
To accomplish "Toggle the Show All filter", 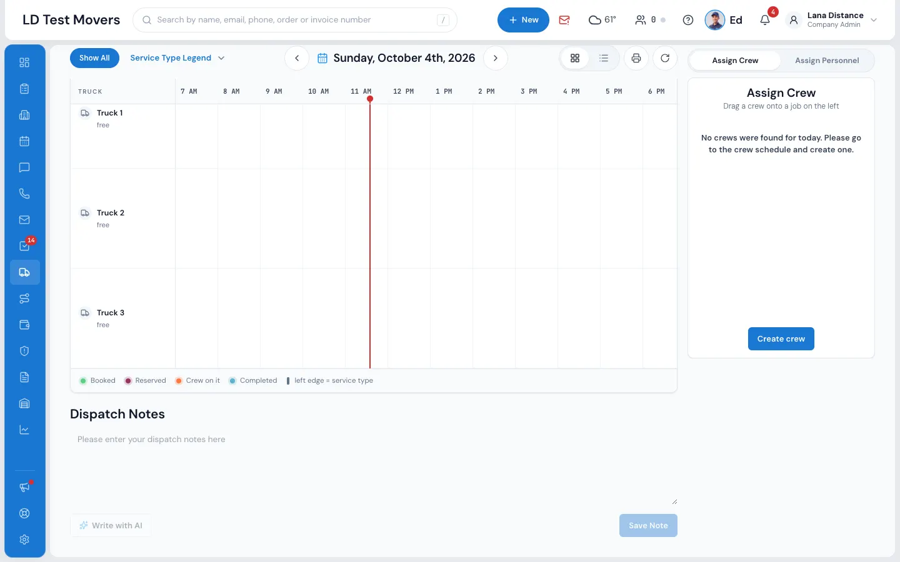I will coord(94,58).
